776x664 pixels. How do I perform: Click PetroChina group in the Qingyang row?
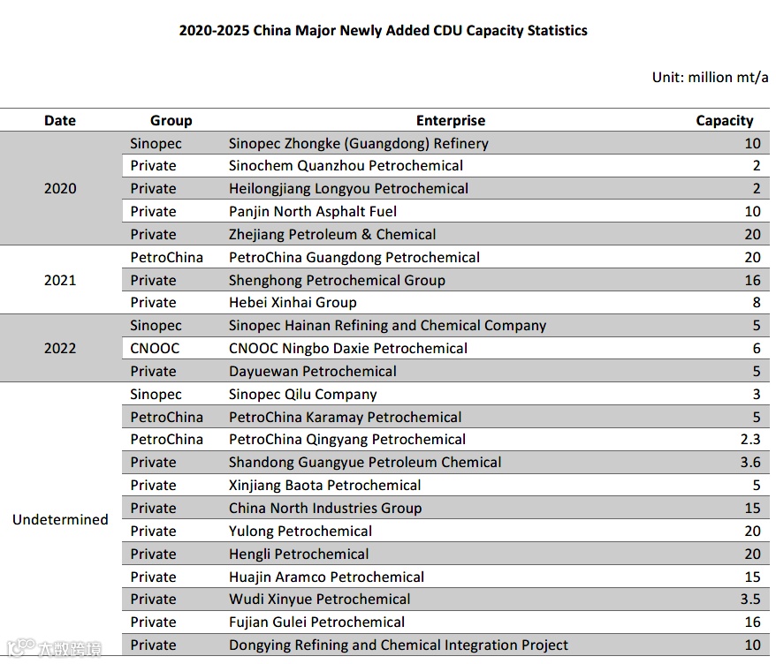click(167, 440)
